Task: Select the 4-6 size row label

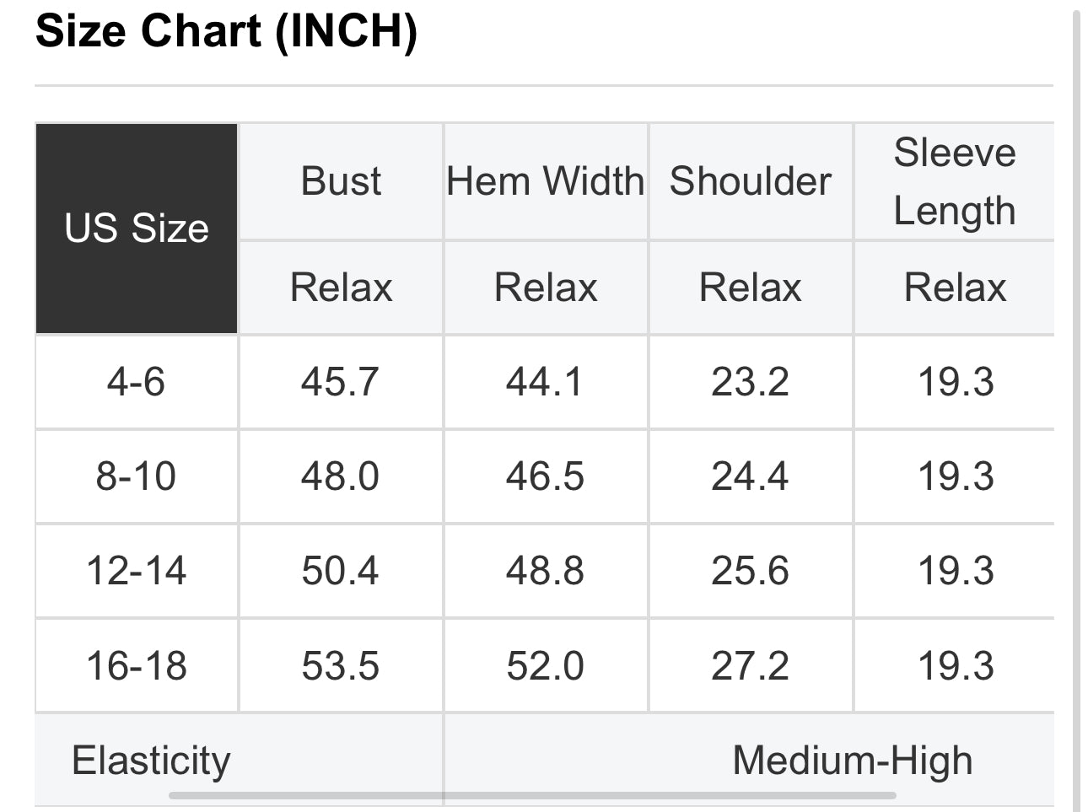Action: click(x=137, y=382)
